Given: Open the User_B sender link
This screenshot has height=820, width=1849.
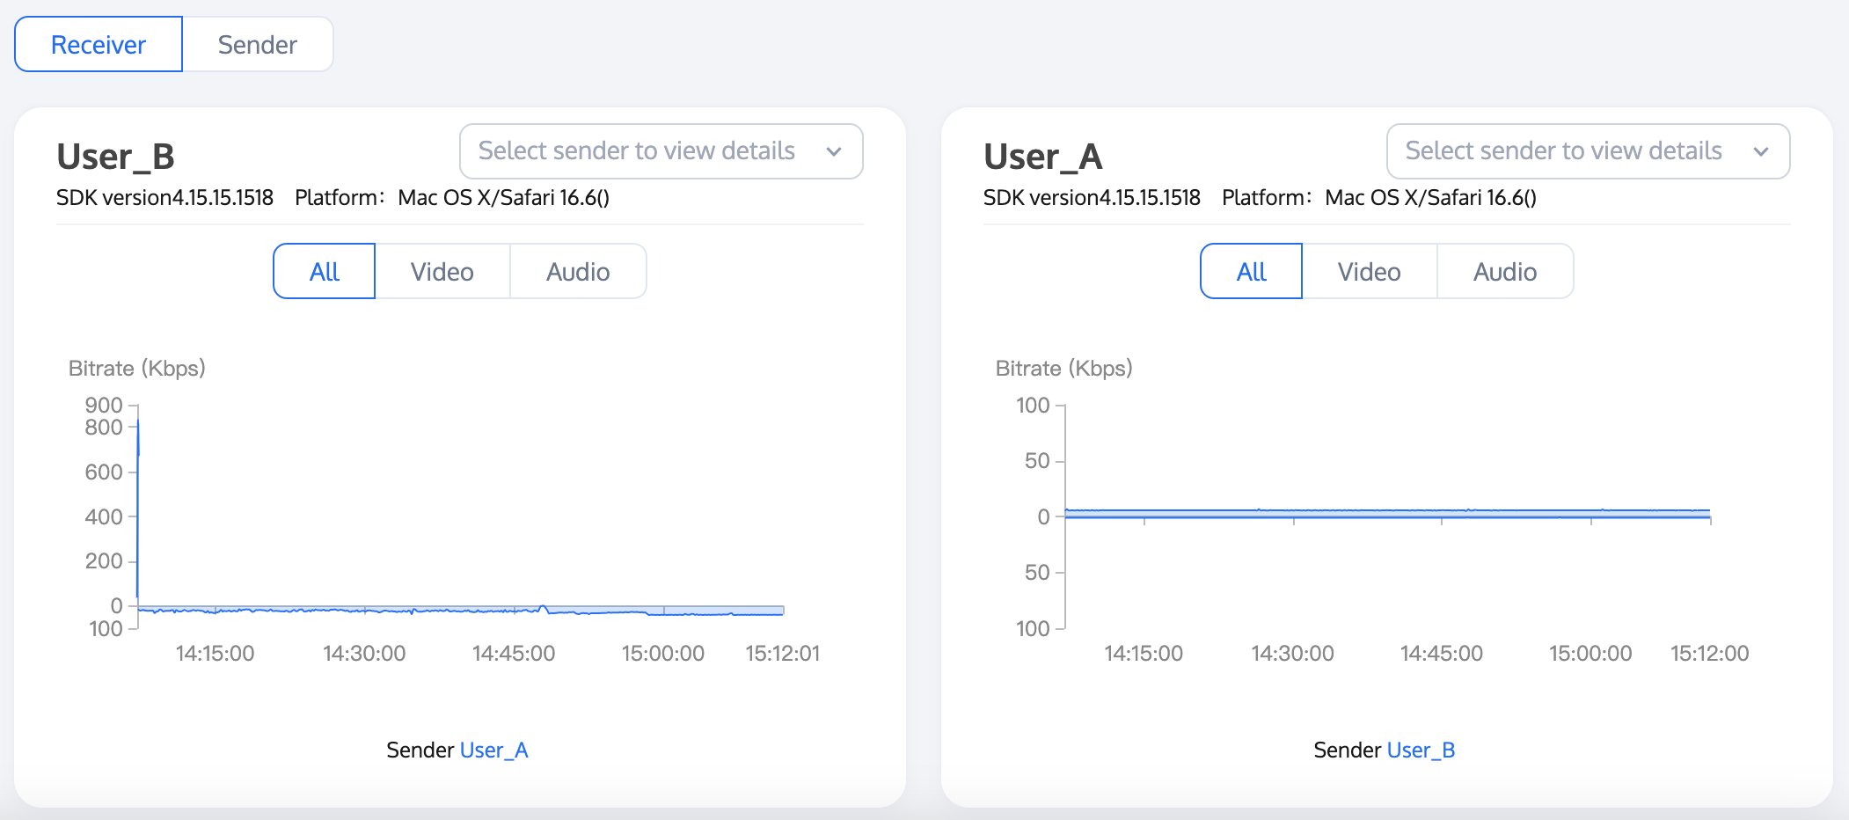Looking at the screenshot, I should (1421, 750).
